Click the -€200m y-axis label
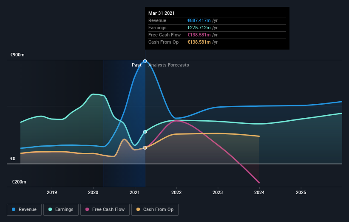 pos(18,182)
